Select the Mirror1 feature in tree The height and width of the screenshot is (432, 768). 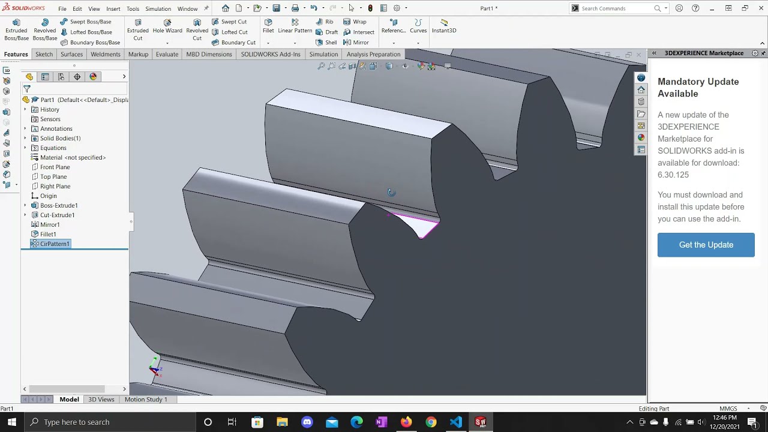tap(46, 225)
